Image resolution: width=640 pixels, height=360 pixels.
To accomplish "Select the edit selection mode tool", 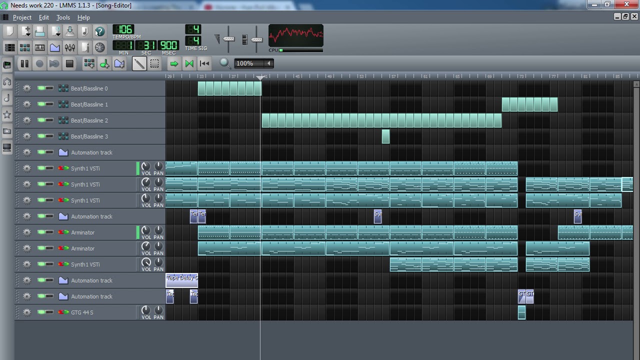I will coord(154,63).
